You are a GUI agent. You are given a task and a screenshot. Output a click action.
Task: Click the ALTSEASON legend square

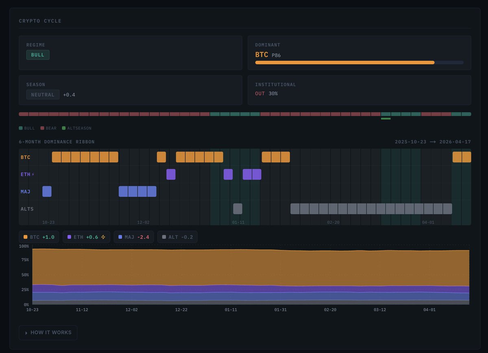click(64, 128)
